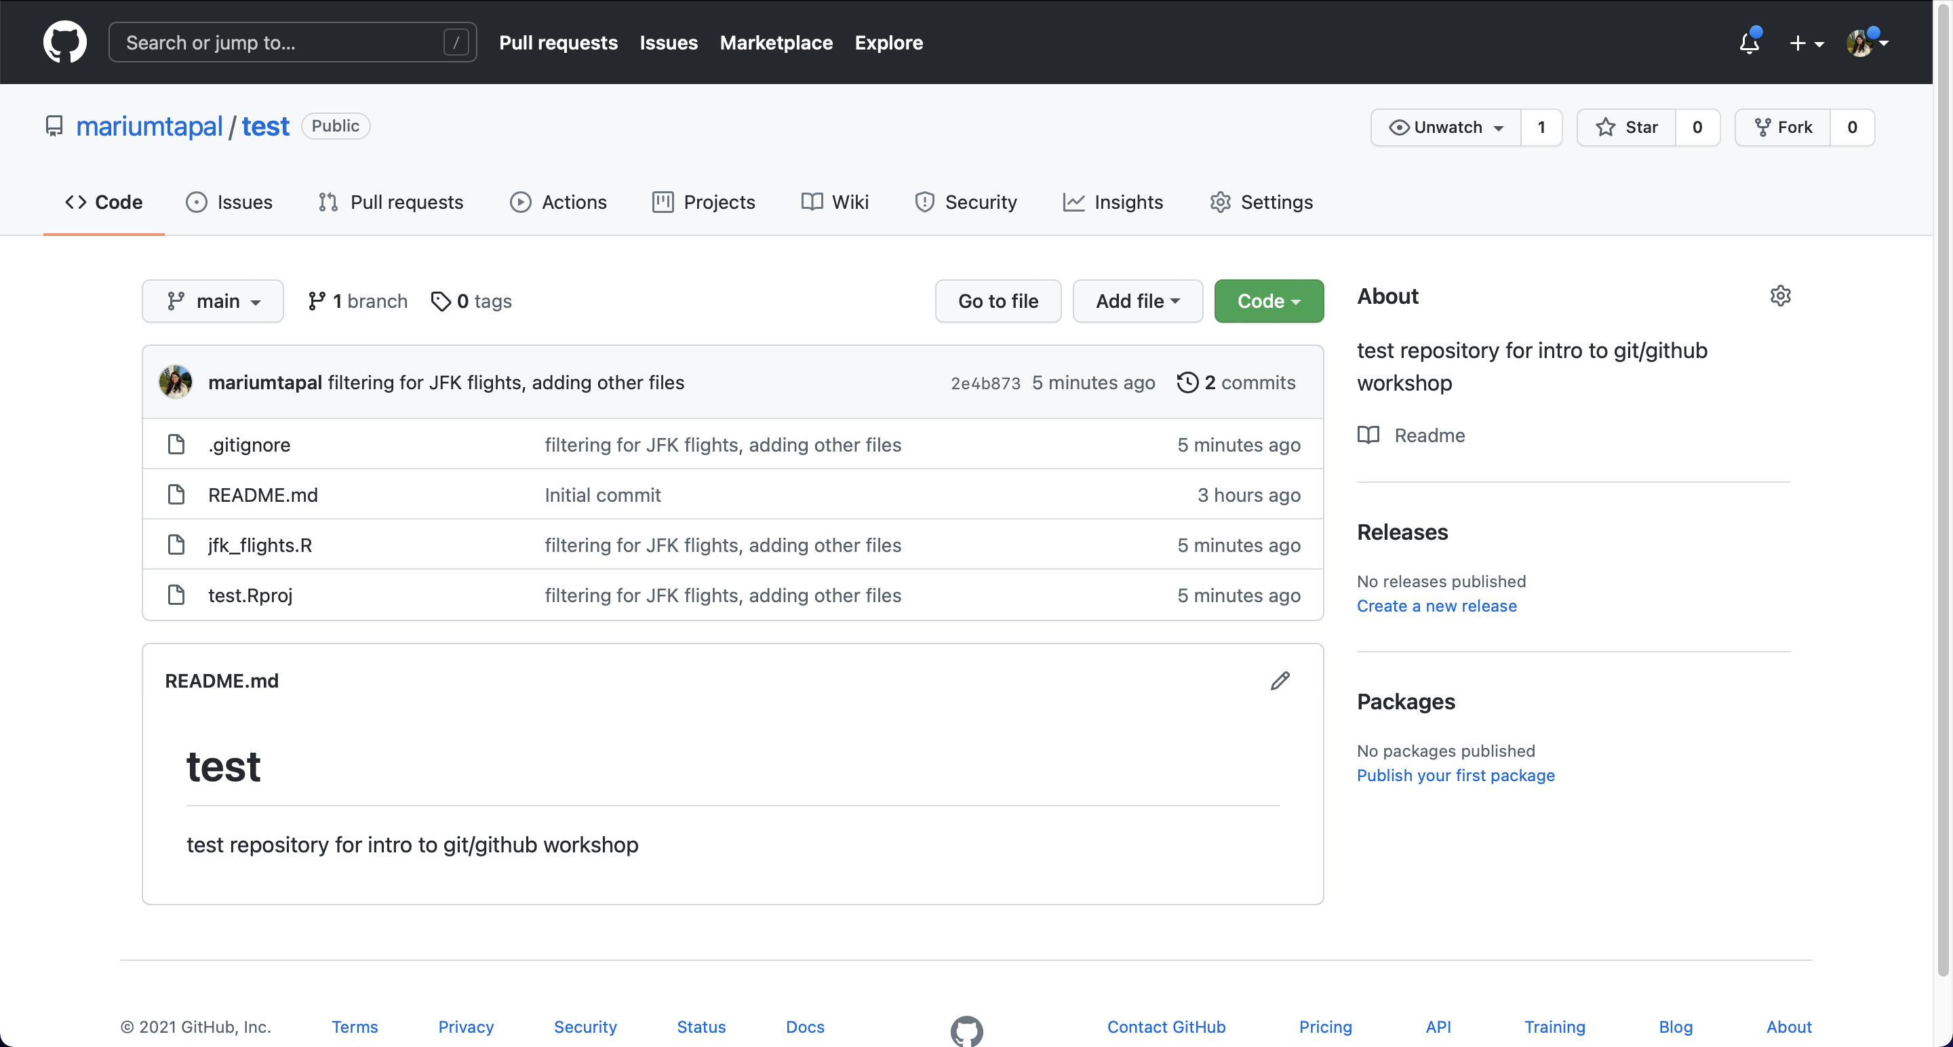
Task: Click the README.md file row icon
Action: point(176,494)
